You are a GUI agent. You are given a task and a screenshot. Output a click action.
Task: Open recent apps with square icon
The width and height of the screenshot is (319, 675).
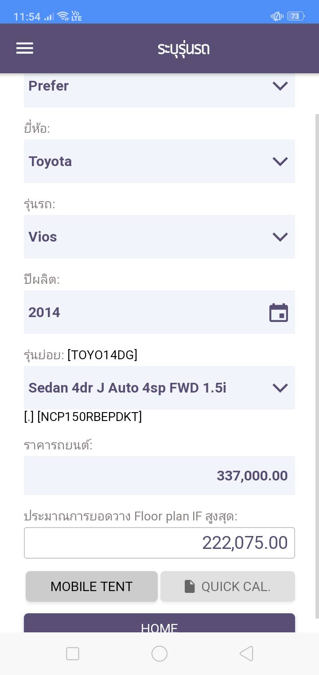pos(73,654)
